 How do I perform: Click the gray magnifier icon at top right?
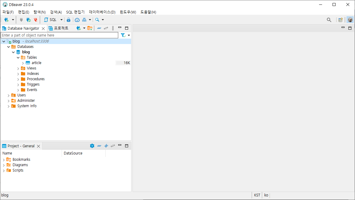[329, 20]
